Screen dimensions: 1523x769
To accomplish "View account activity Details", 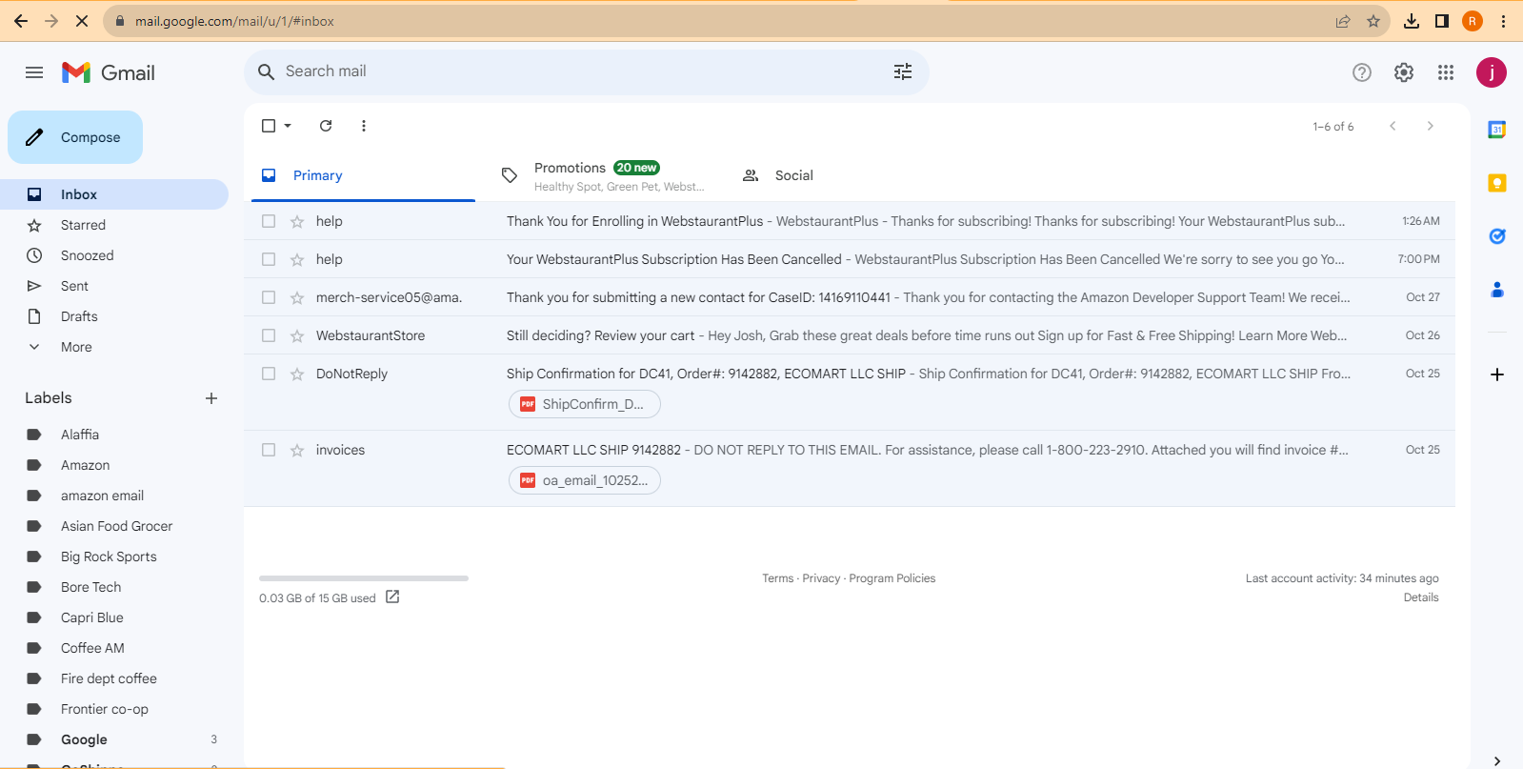I will [x=1421, y=597].
